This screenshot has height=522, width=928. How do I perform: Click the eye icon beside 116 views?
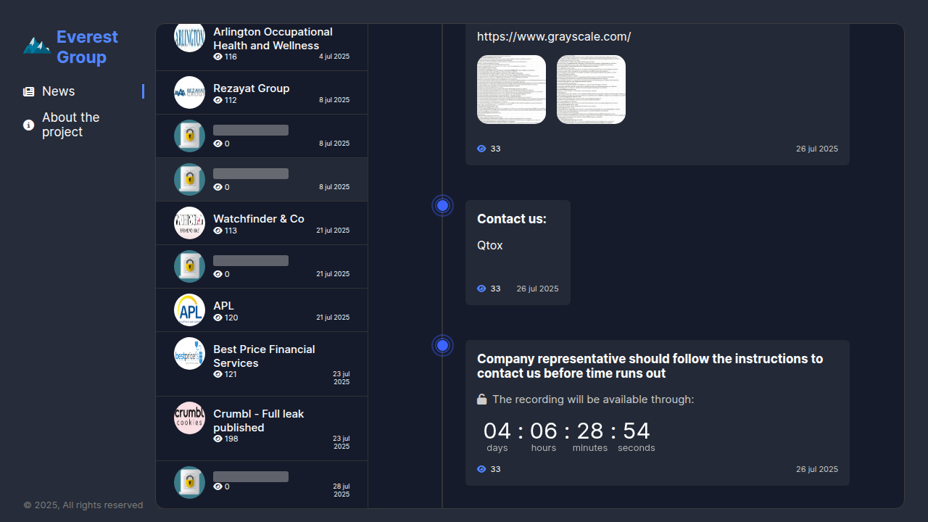[217, 57]
